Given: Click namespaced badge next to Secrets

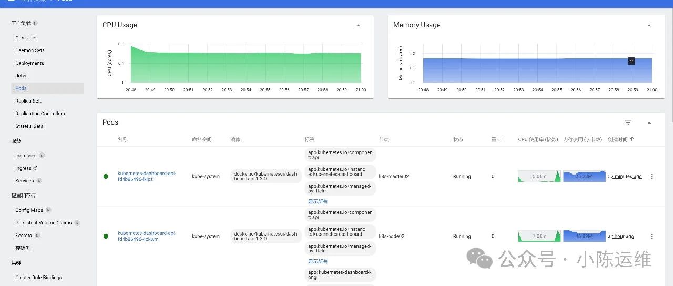Looking at the screenshot, I should 37,236.
